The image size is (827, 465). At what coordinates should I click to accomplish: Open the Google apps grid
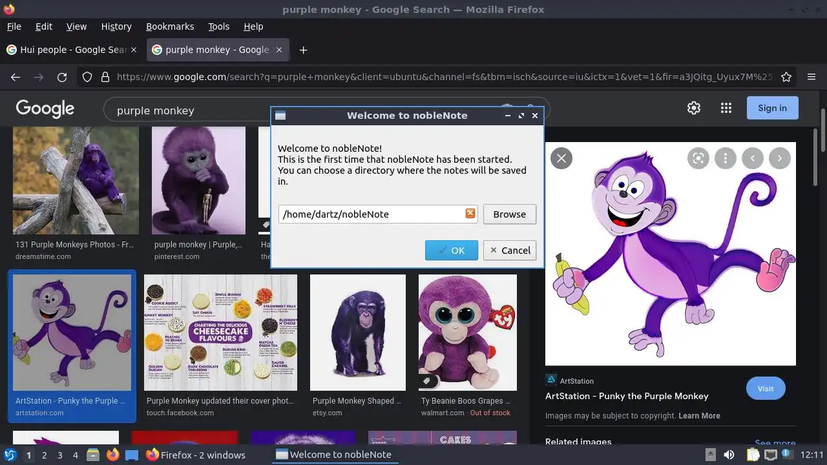click(x=726, y=108)
